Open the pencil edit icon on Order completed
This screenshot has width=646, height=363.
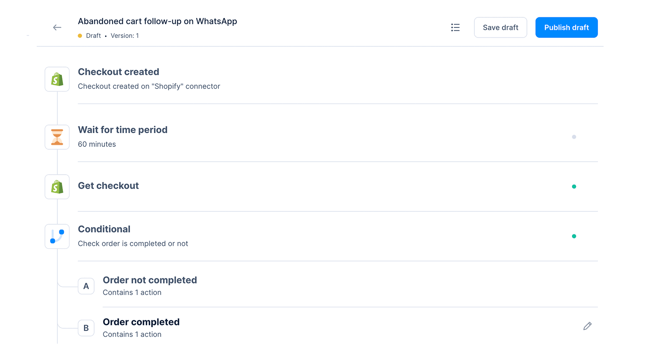587,325
